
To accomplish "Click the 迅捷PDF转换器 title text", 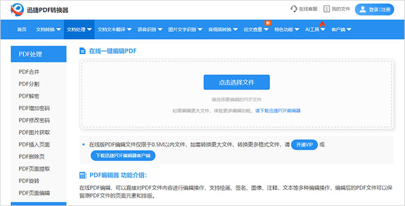I will [48, 10].
